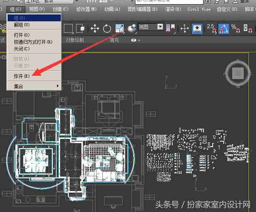Viewport: 256px width, 212px height.
Task: Toggle the window/crossing selection icon
Action: [80, 29]
